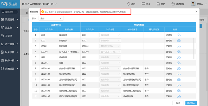
Task: Click the match link icon in row 1002
Action: pyautogui.click(x=179, y=41)
